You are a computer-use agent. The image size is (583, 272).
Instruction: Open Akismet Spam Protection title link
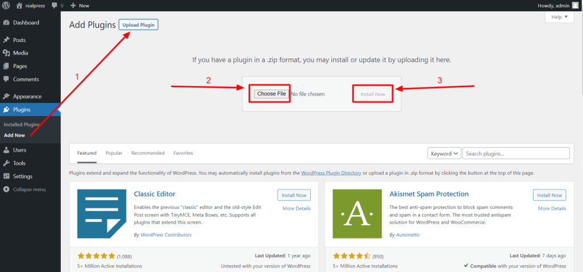click(429, 194)
